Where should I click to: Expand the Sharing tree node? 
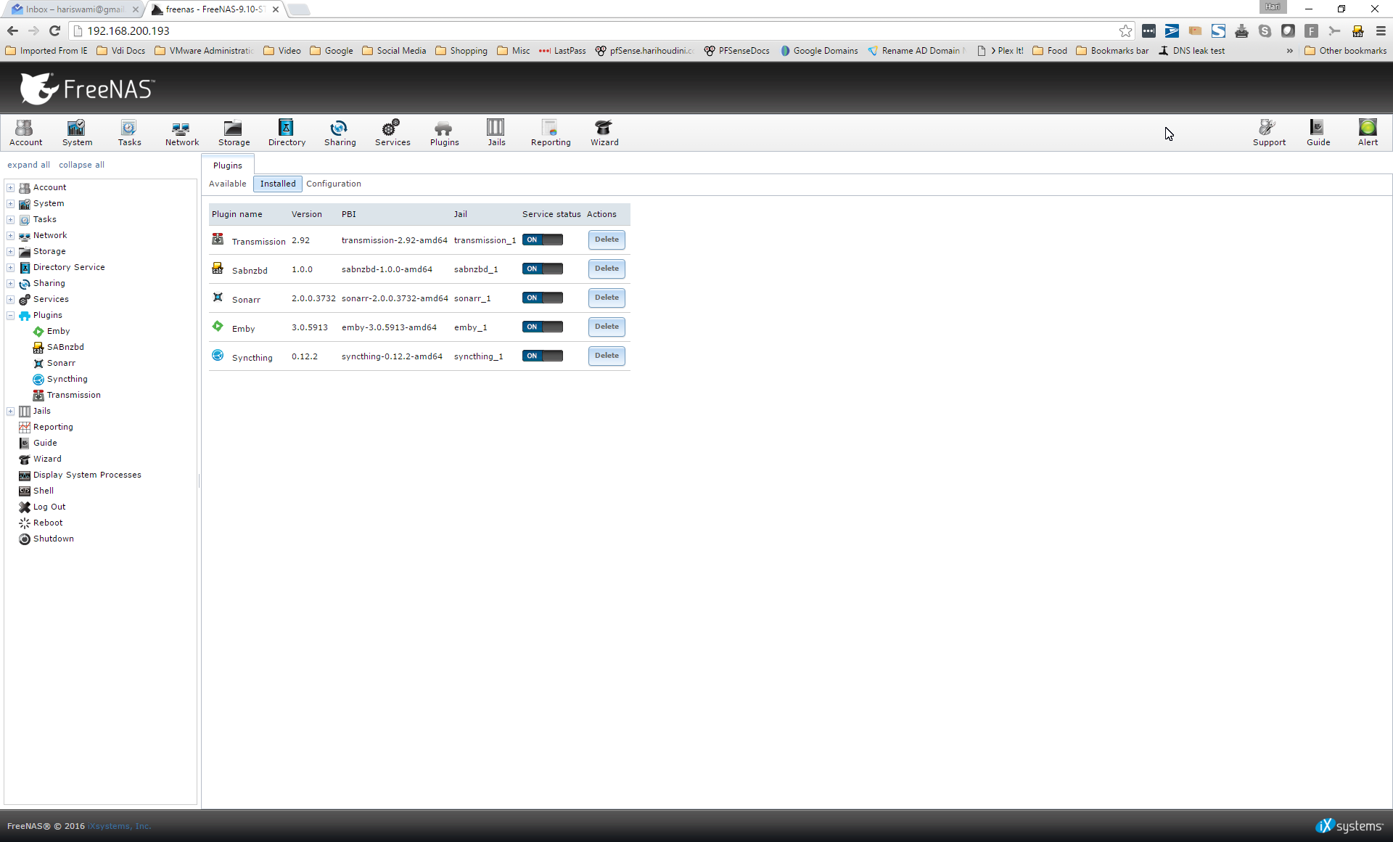point(11,283)
